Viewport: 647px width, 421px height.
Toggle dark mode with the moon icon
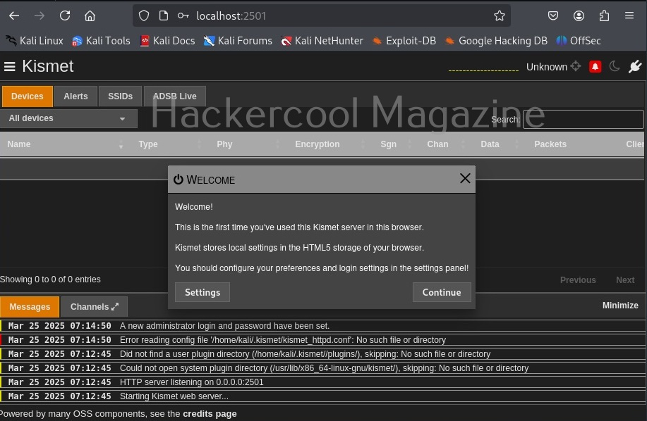pos(615,66)
